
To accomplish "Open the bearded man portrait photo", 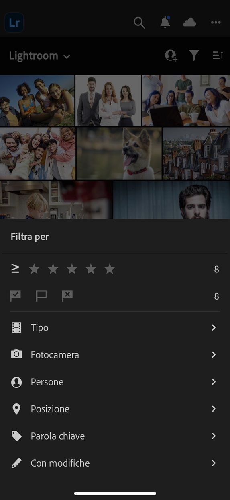I will (x=172, y=200).
